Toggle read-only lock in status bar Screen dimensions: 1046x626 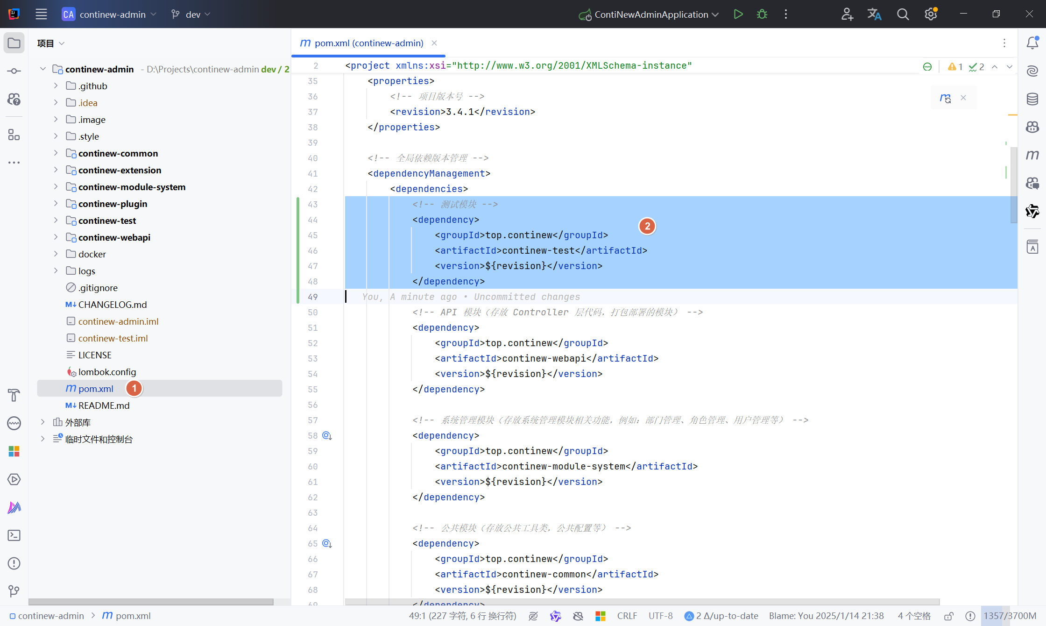948,616
